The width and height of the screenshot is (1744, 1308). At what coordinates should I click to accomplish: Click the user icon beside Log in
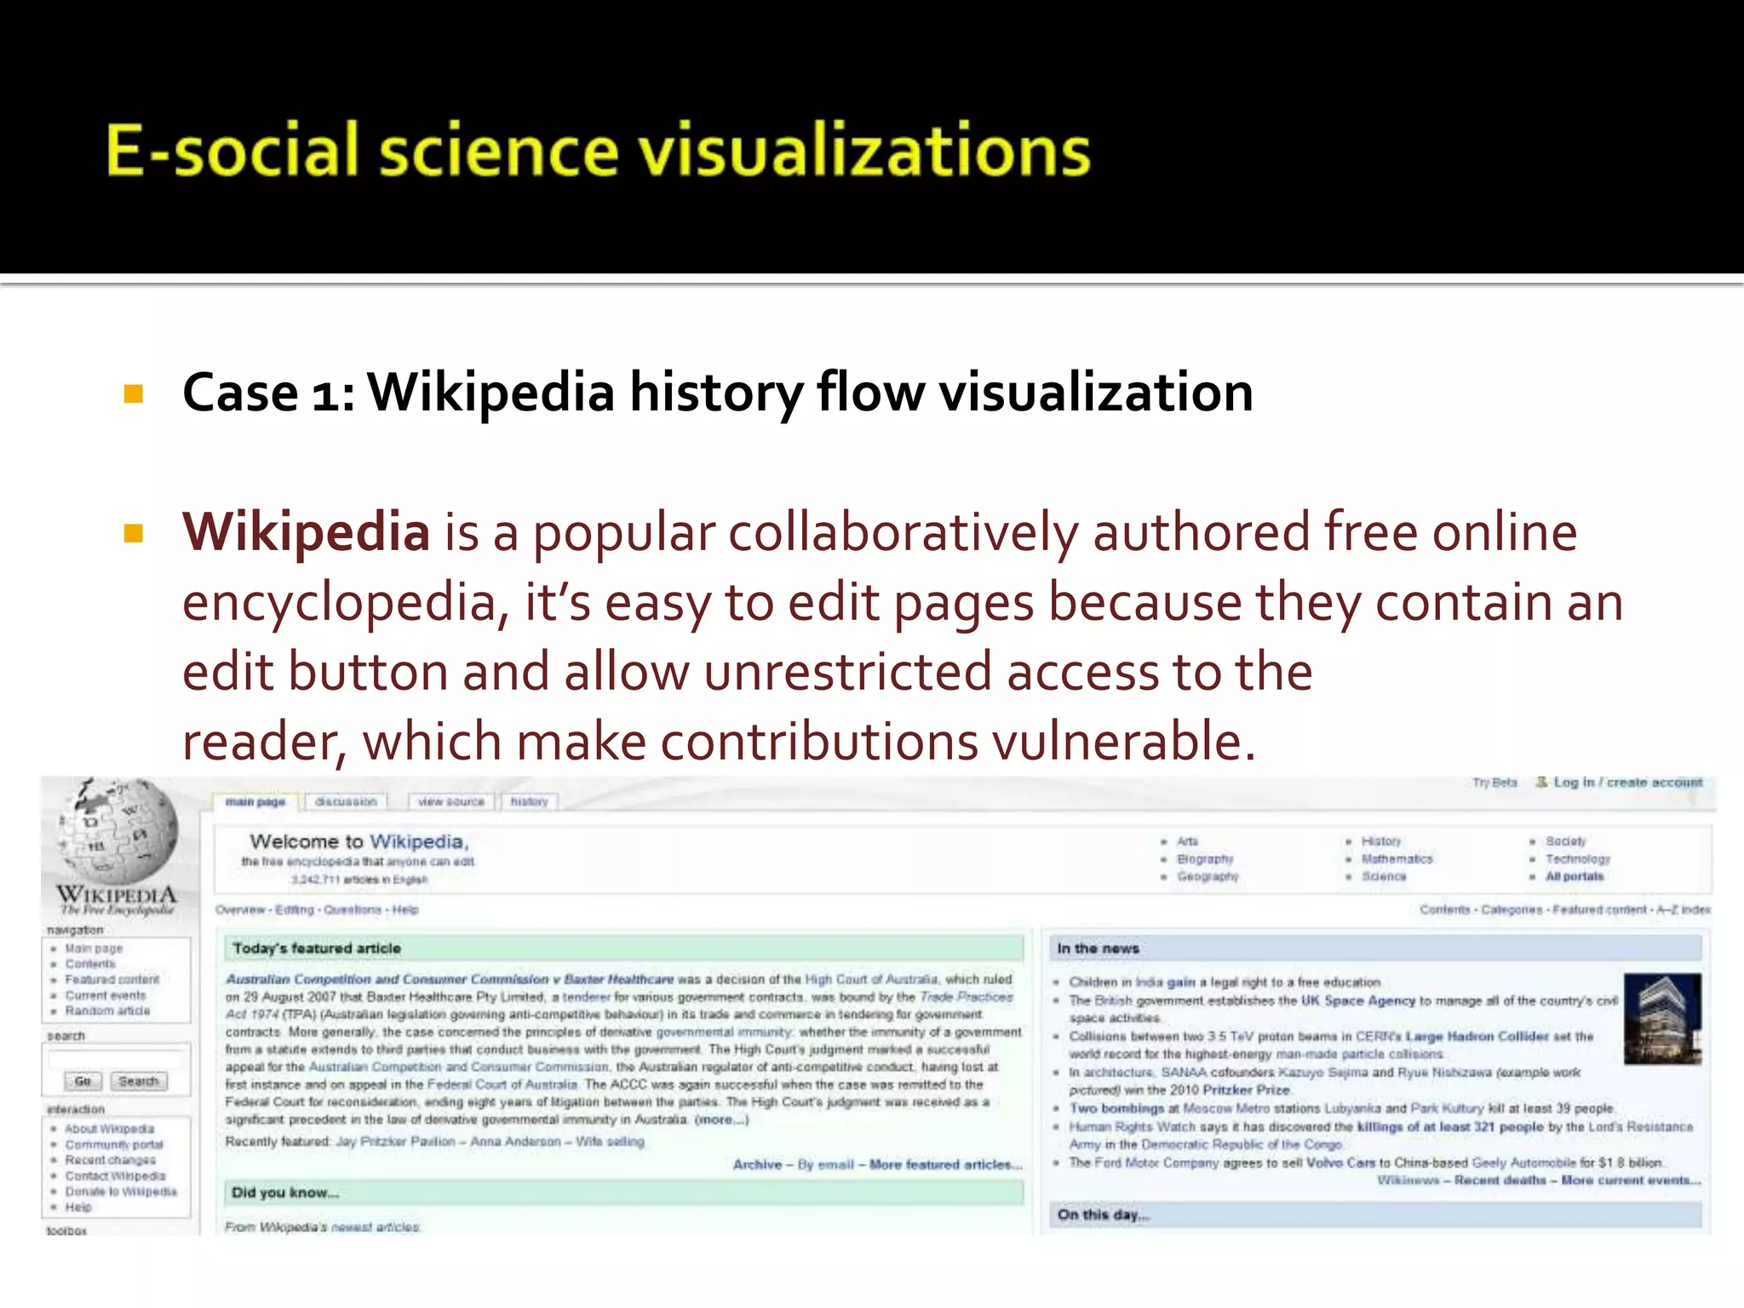(1542, 782)
